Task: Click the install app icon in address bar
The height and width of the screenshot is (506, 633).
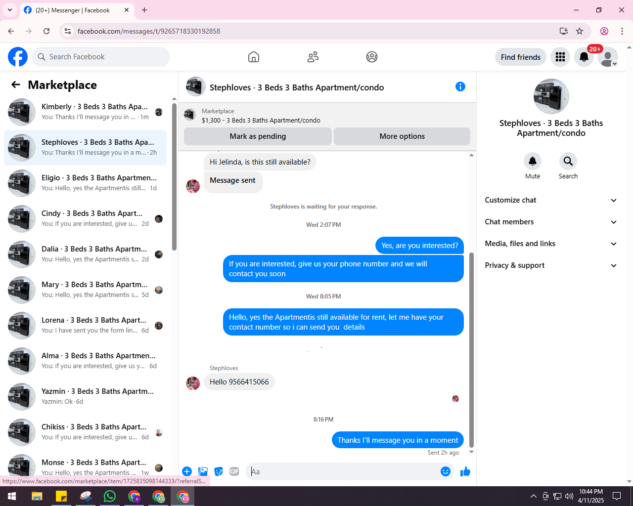Action: (x=564, y=31)
